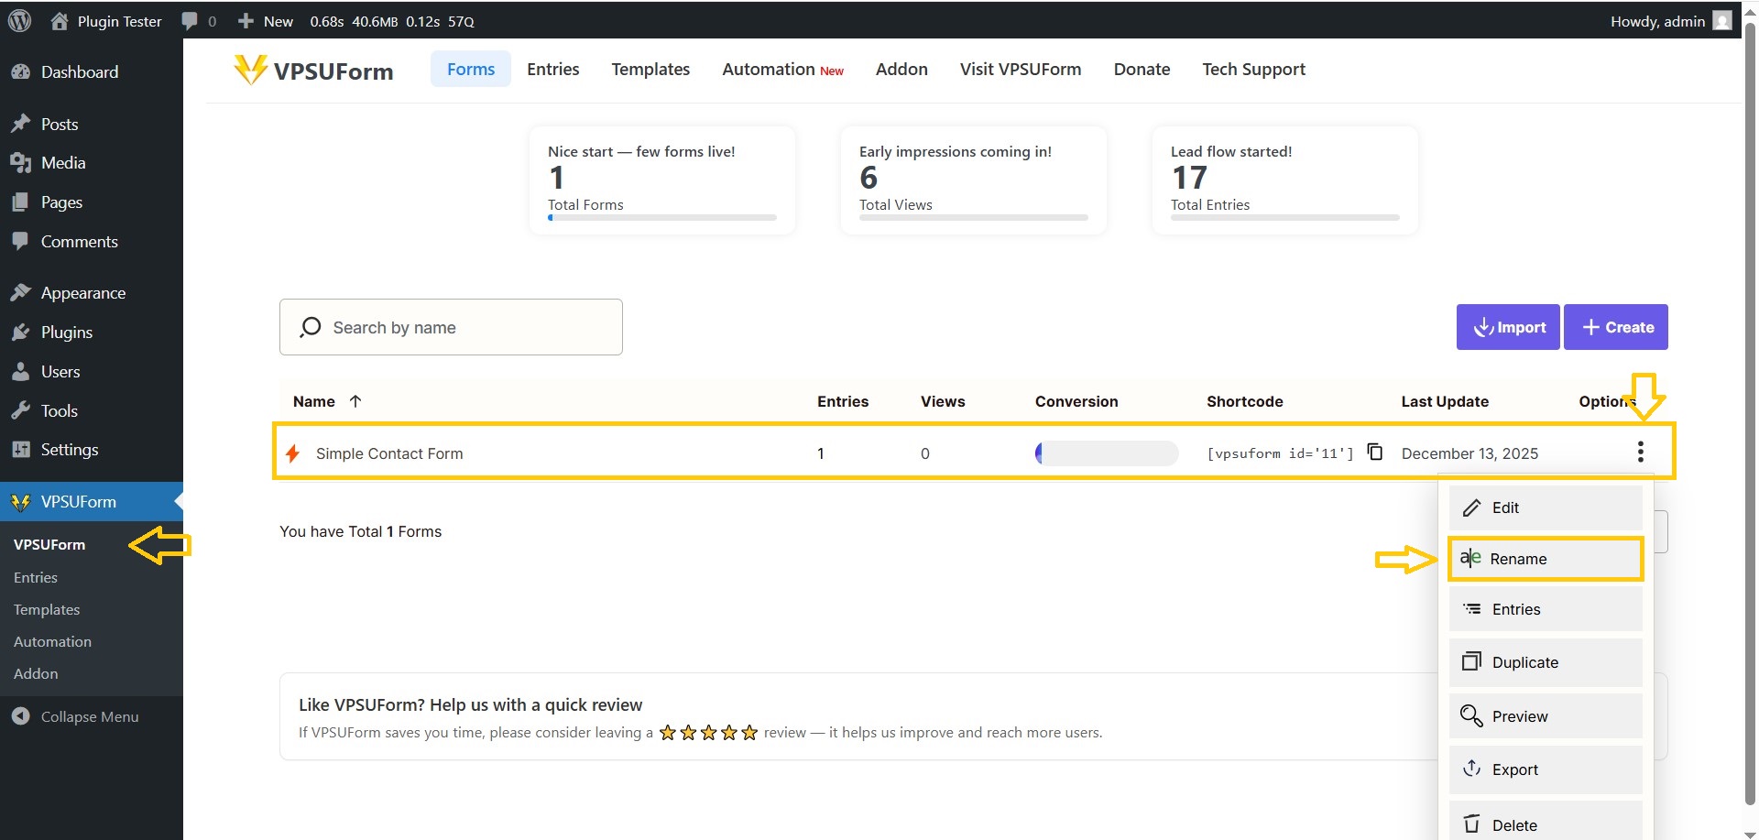Open the Simple Contact Form

tap(389, 453)
